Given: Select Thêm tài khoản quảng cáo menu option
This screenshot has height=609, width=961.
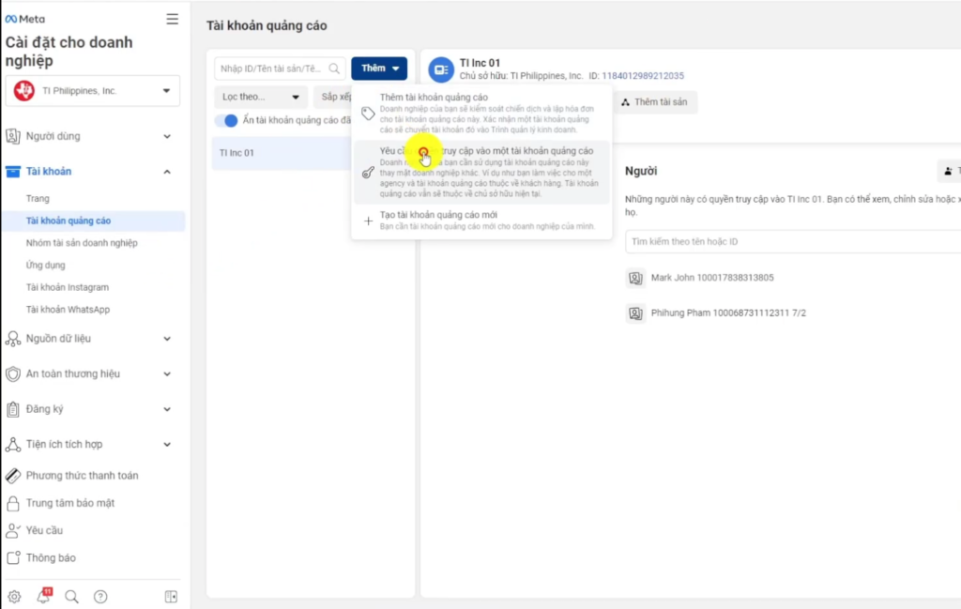Looking at the screenshot, I should coord(481,114).
